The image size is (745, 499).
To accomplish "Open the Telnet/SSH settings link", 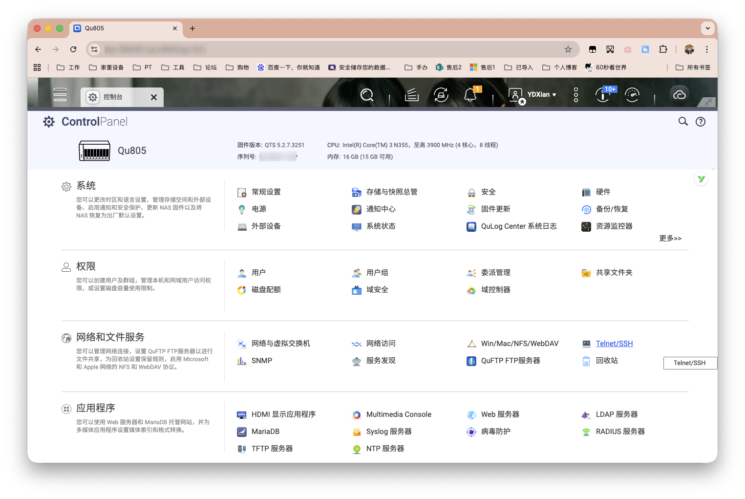I will [x=614, y=343].
